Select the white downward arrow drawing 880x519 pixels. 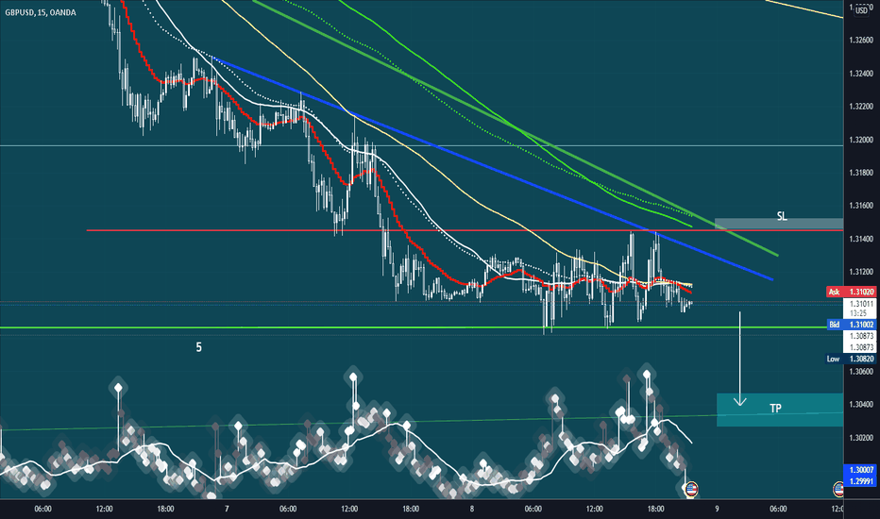point(739,358)
